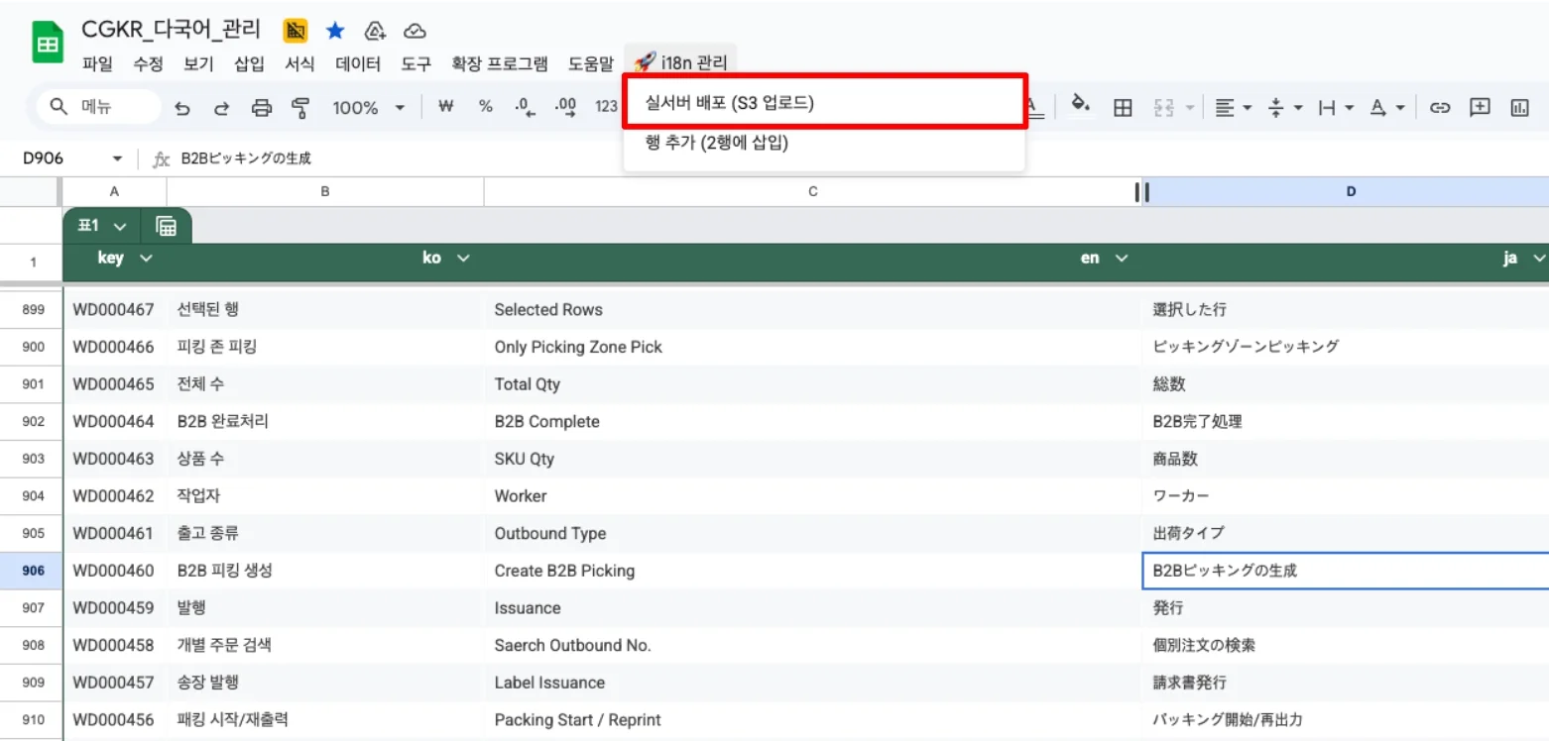Click cell 'Saerch Outbound No.'

point(813,645)
